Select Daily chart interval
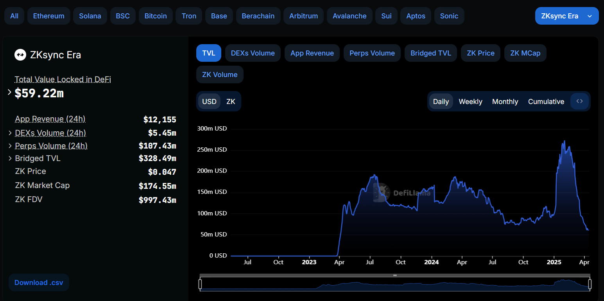This screenshot has height=301, width=604. (441, 101)
